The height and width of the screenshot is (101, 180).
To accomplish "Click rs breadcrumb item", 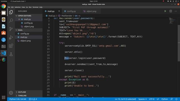I will pos(78,16).
